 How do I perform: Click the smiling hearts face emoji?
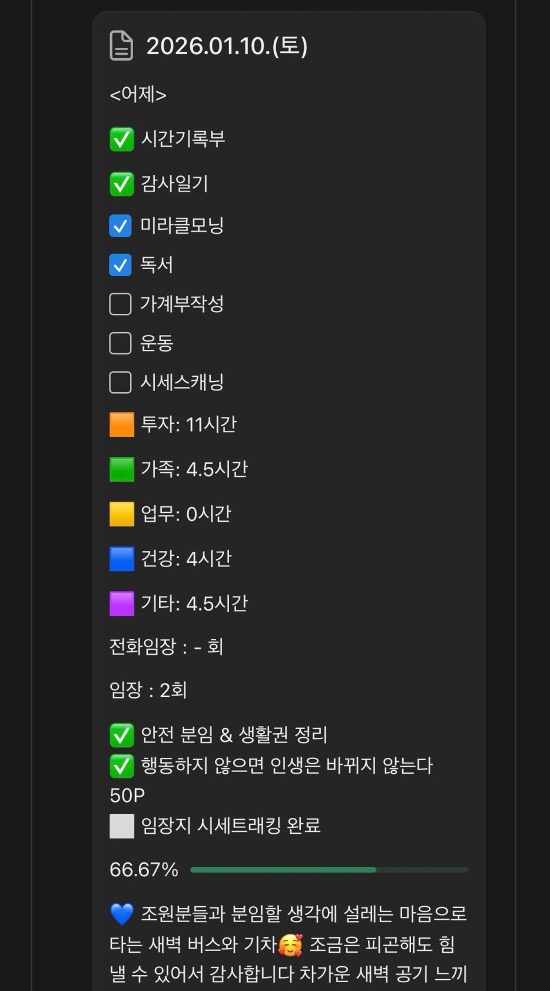pyautogui.click(x=290, y=945)
